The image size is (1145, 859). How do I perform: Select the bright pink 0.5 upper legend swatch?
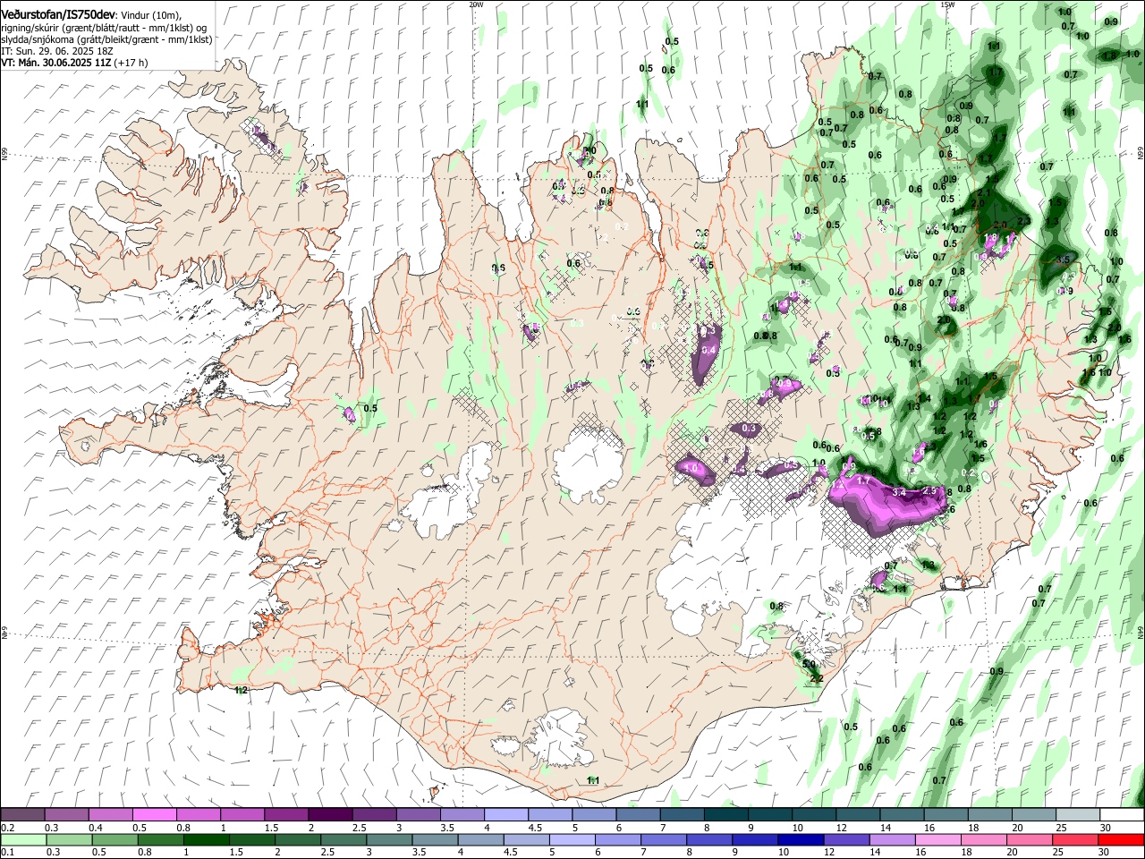pos(155,815)
